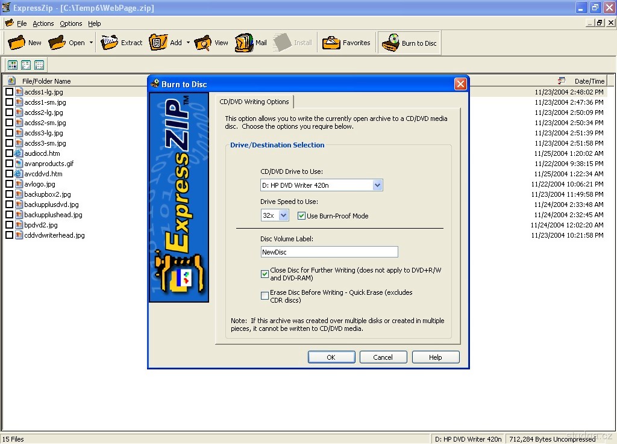This screenshot has height=444, width=617.
Task: Disable Use Burn-Proof Mode checkbox
Action: click(301, 216)
